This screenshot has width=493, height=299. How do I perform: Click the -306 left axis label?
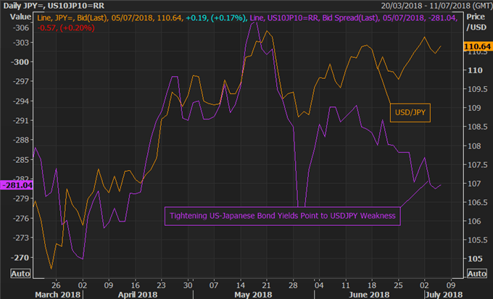tap(21, 28)
